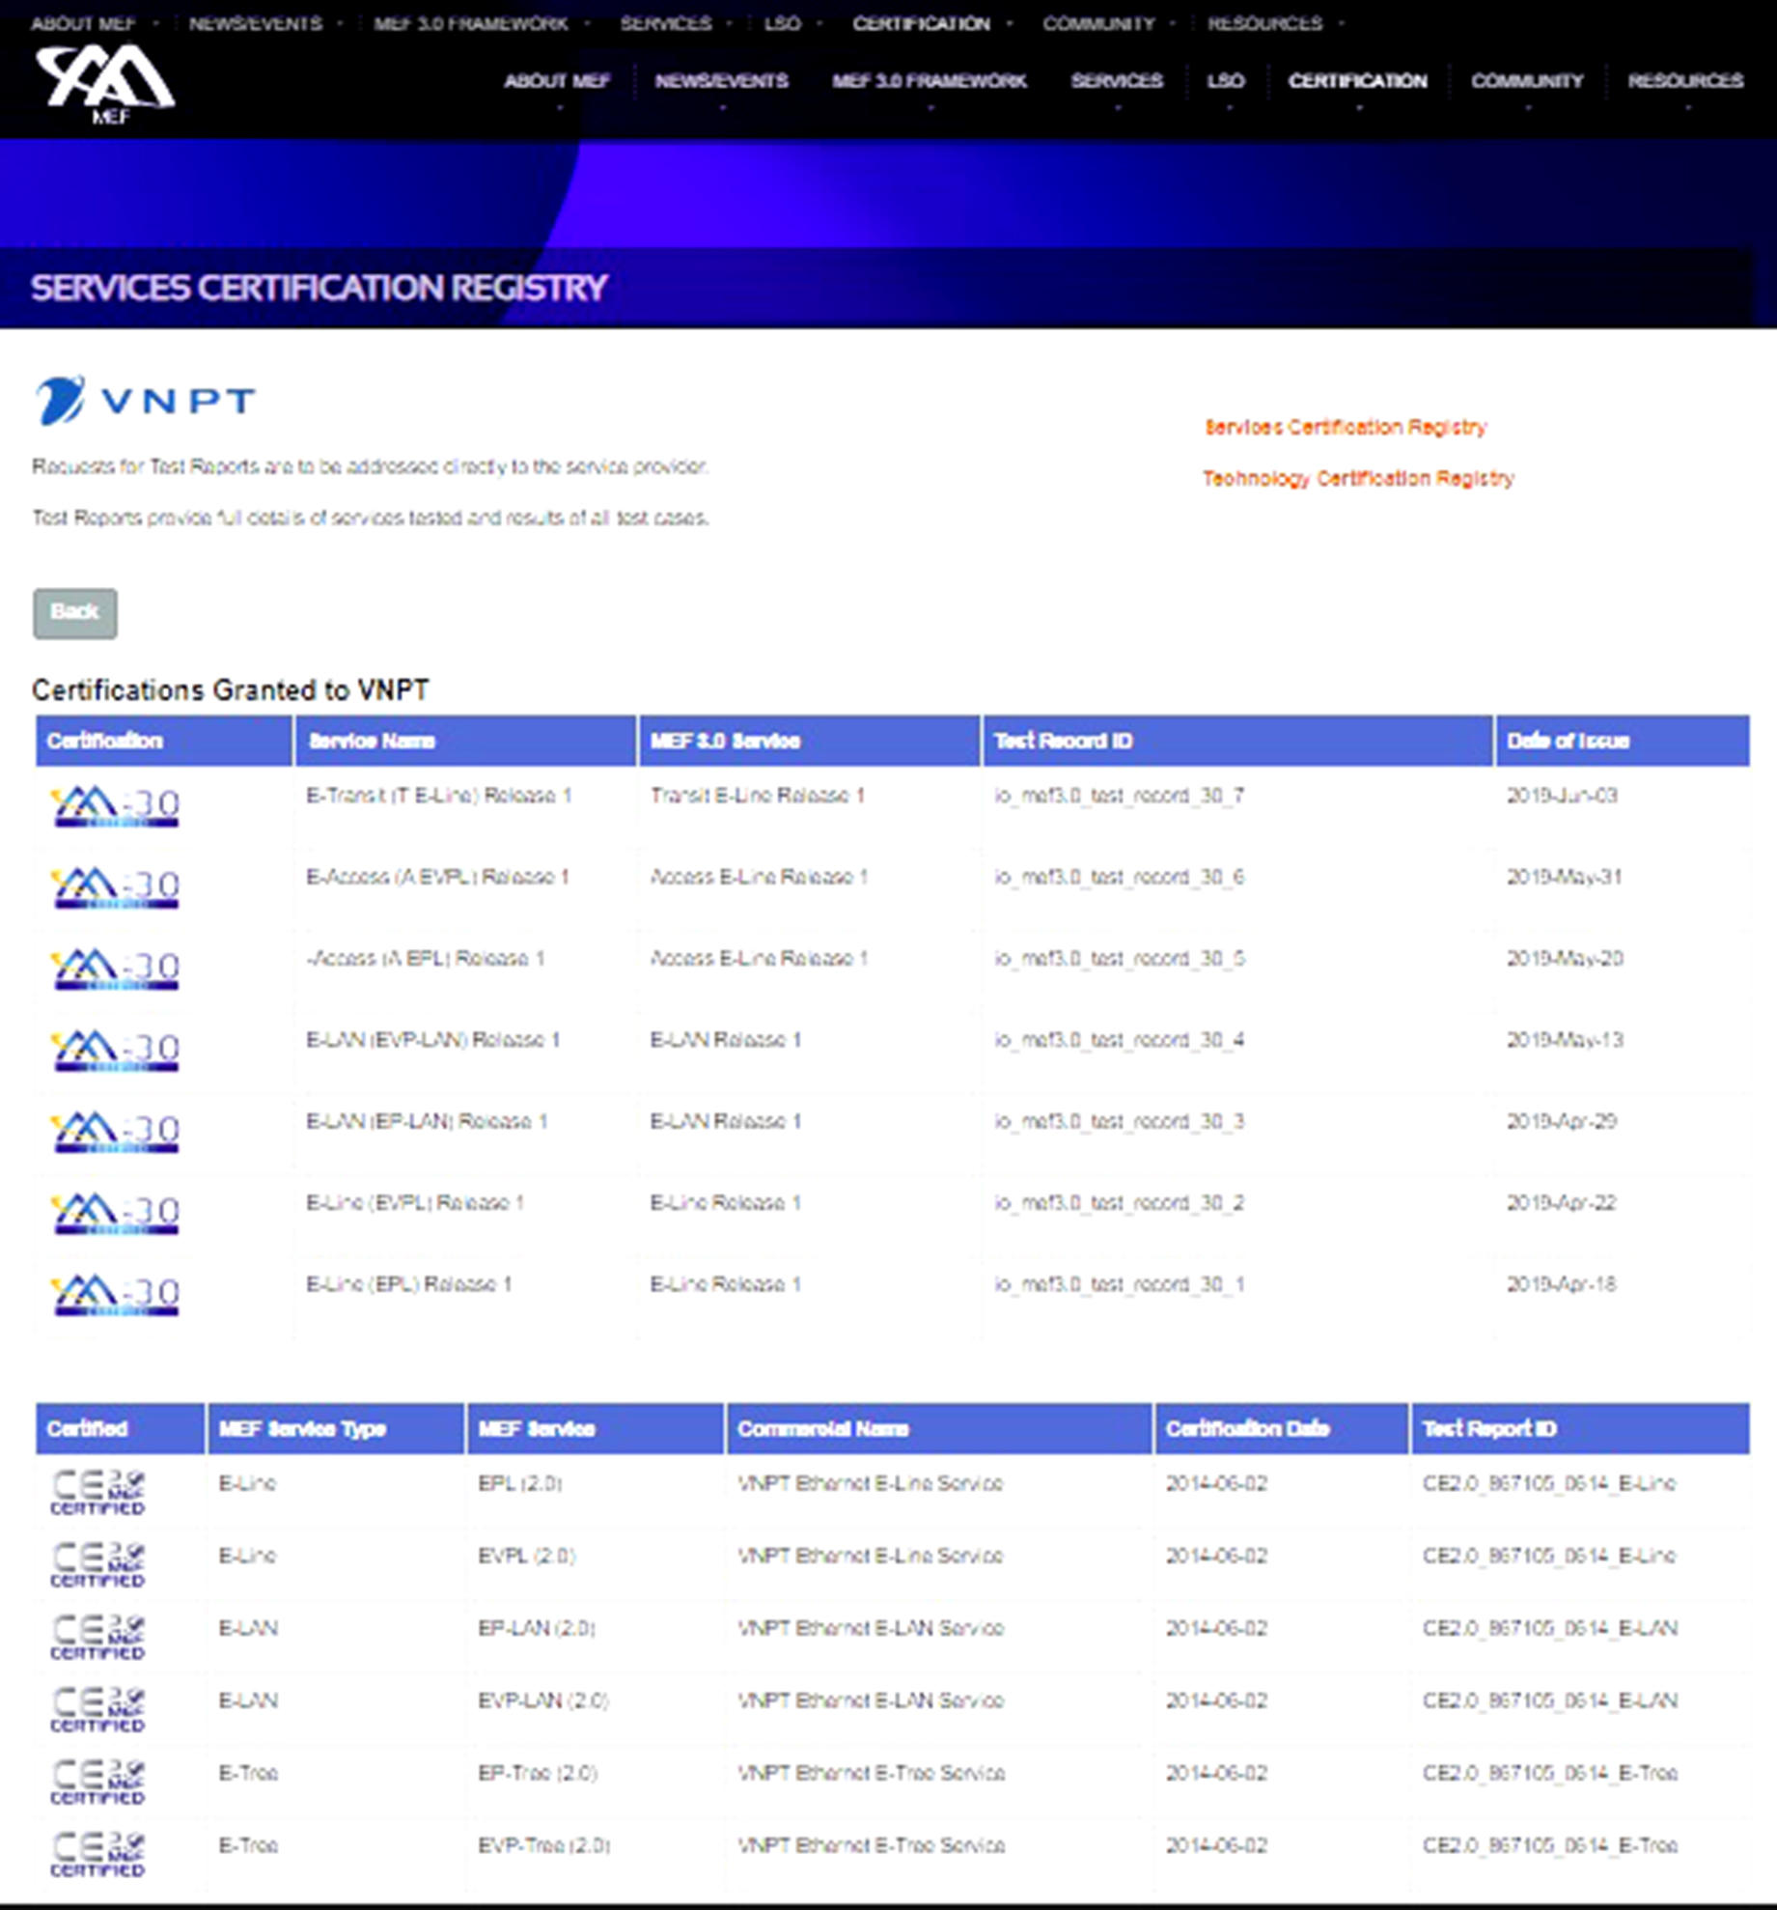Screen dimensions: 1777x1910
Task: Click the Test Record ID column header
Action: tap(1063, 741)
